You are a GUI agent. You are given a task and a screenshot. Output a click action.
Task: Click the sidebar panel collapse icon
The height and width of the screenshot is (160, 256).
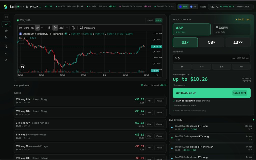pyautogui.click(x=6, y=17)
